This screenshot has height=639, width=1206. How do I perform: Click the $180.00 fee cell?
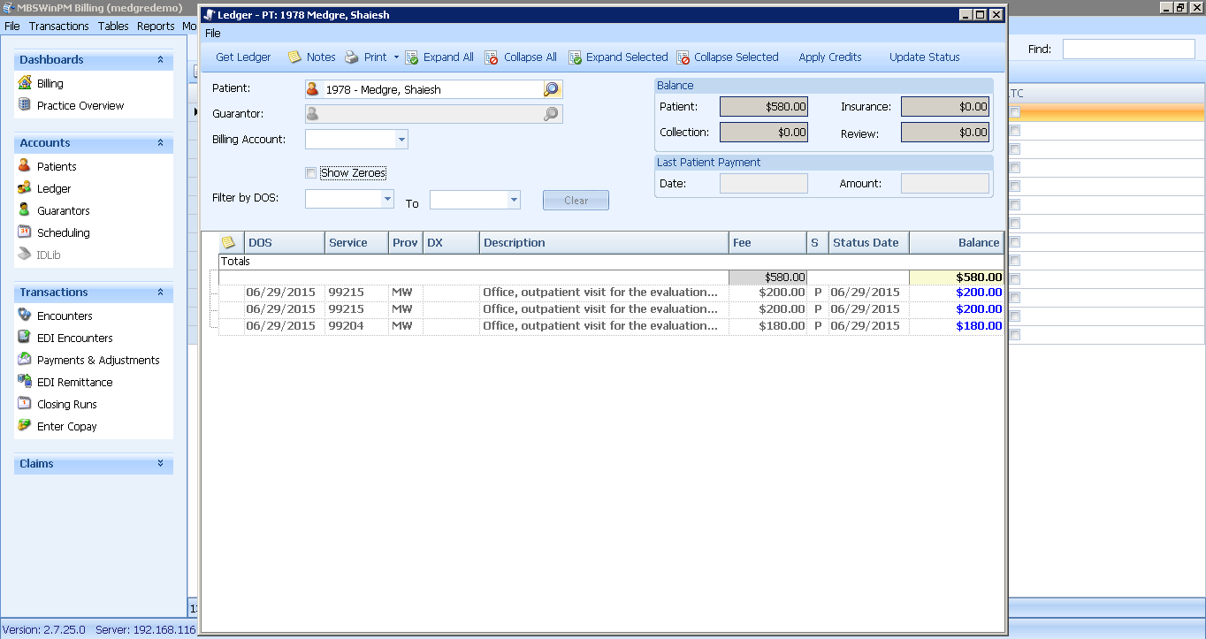tap(767, 326)
